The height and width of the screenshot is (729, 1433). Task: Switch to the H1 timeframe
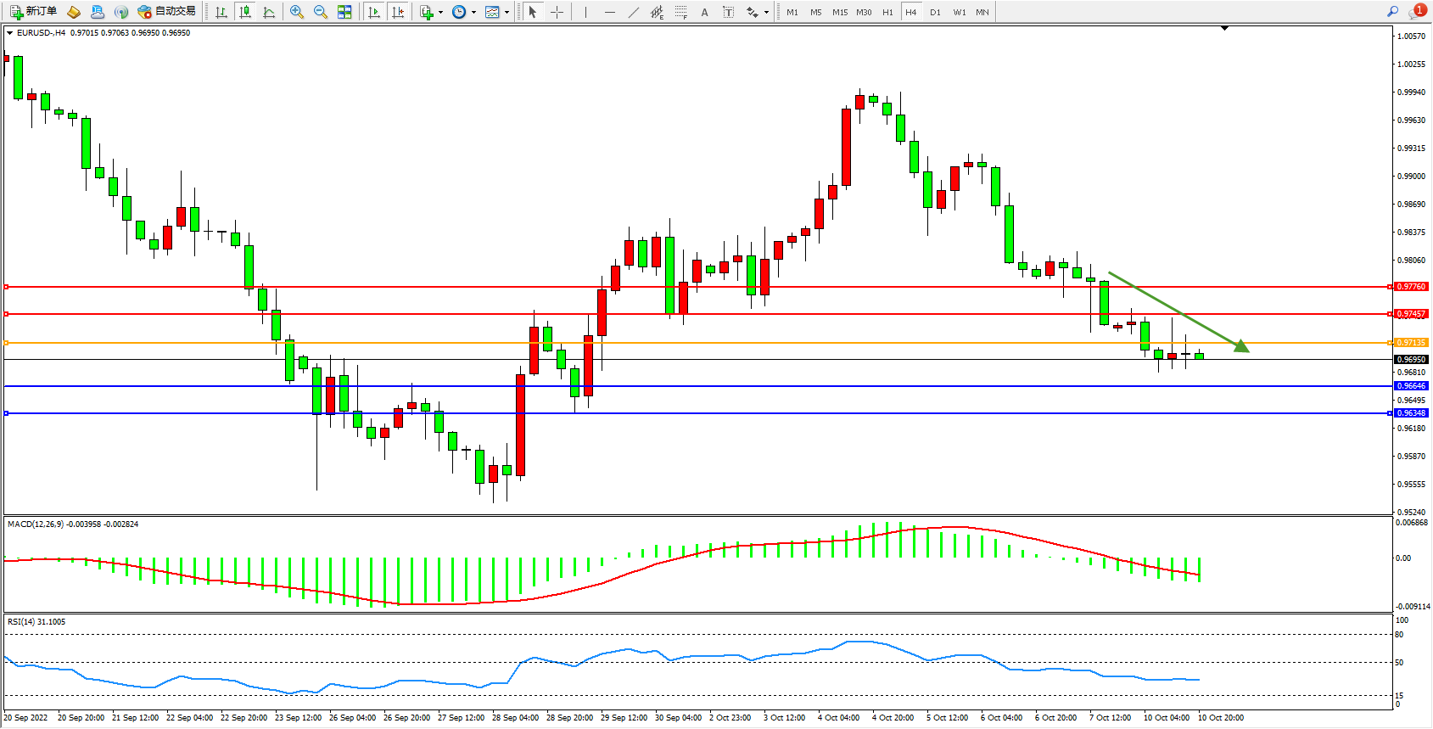(x=887, y=12)
